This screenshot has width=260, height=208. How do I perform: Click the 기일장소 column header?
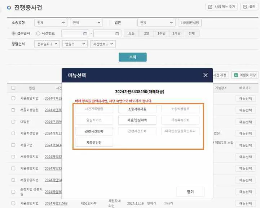[x=221, y=88]
